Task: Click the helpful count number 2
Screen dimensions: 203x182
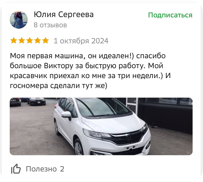Action: tap(62, 169)
